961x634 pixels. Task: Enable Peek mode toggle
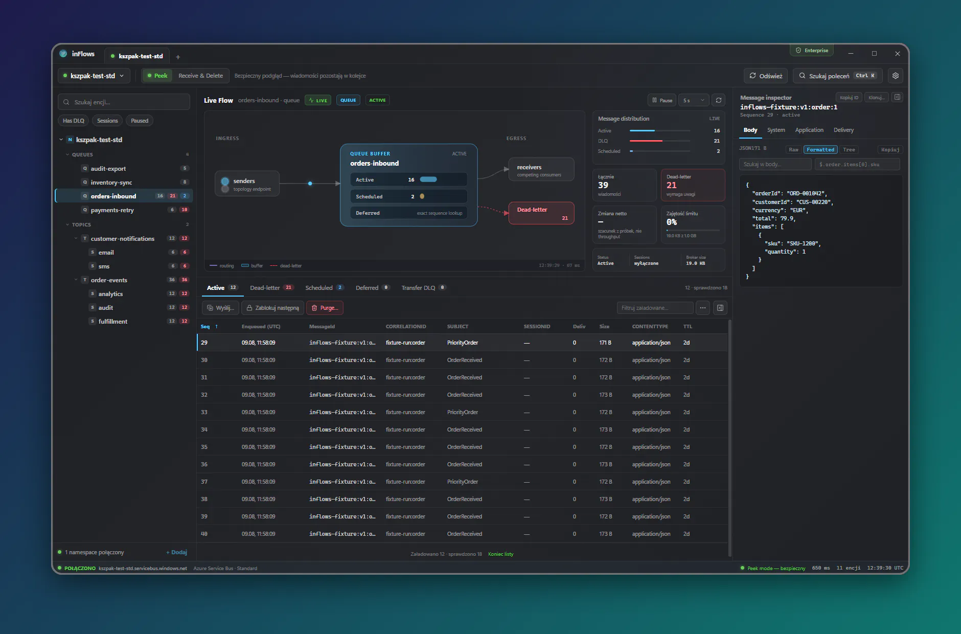(157, 76)
